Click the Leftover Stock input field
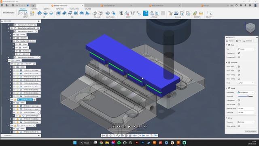 (246, 109)
